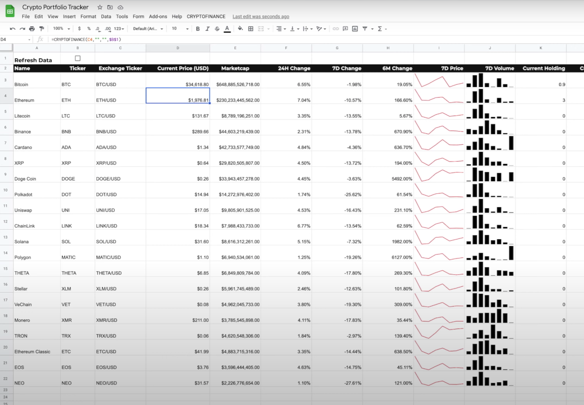This screenshot has height=405, width=584.
Task: Click the Refresh Data label cell
Action: pyautogui.click(x=36, y=58)
